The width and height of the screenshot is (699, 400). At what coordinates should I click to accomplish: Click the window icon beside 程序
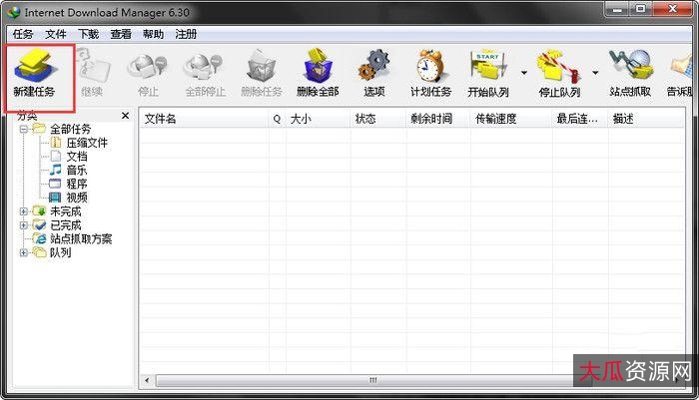coord(55,184)
